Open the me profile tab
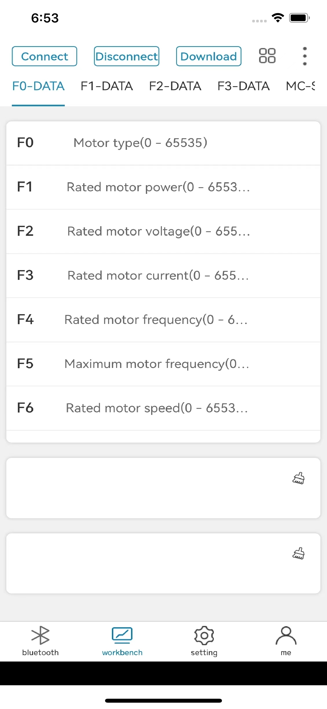This screenshot has width=327, height=709. point(286,641)
